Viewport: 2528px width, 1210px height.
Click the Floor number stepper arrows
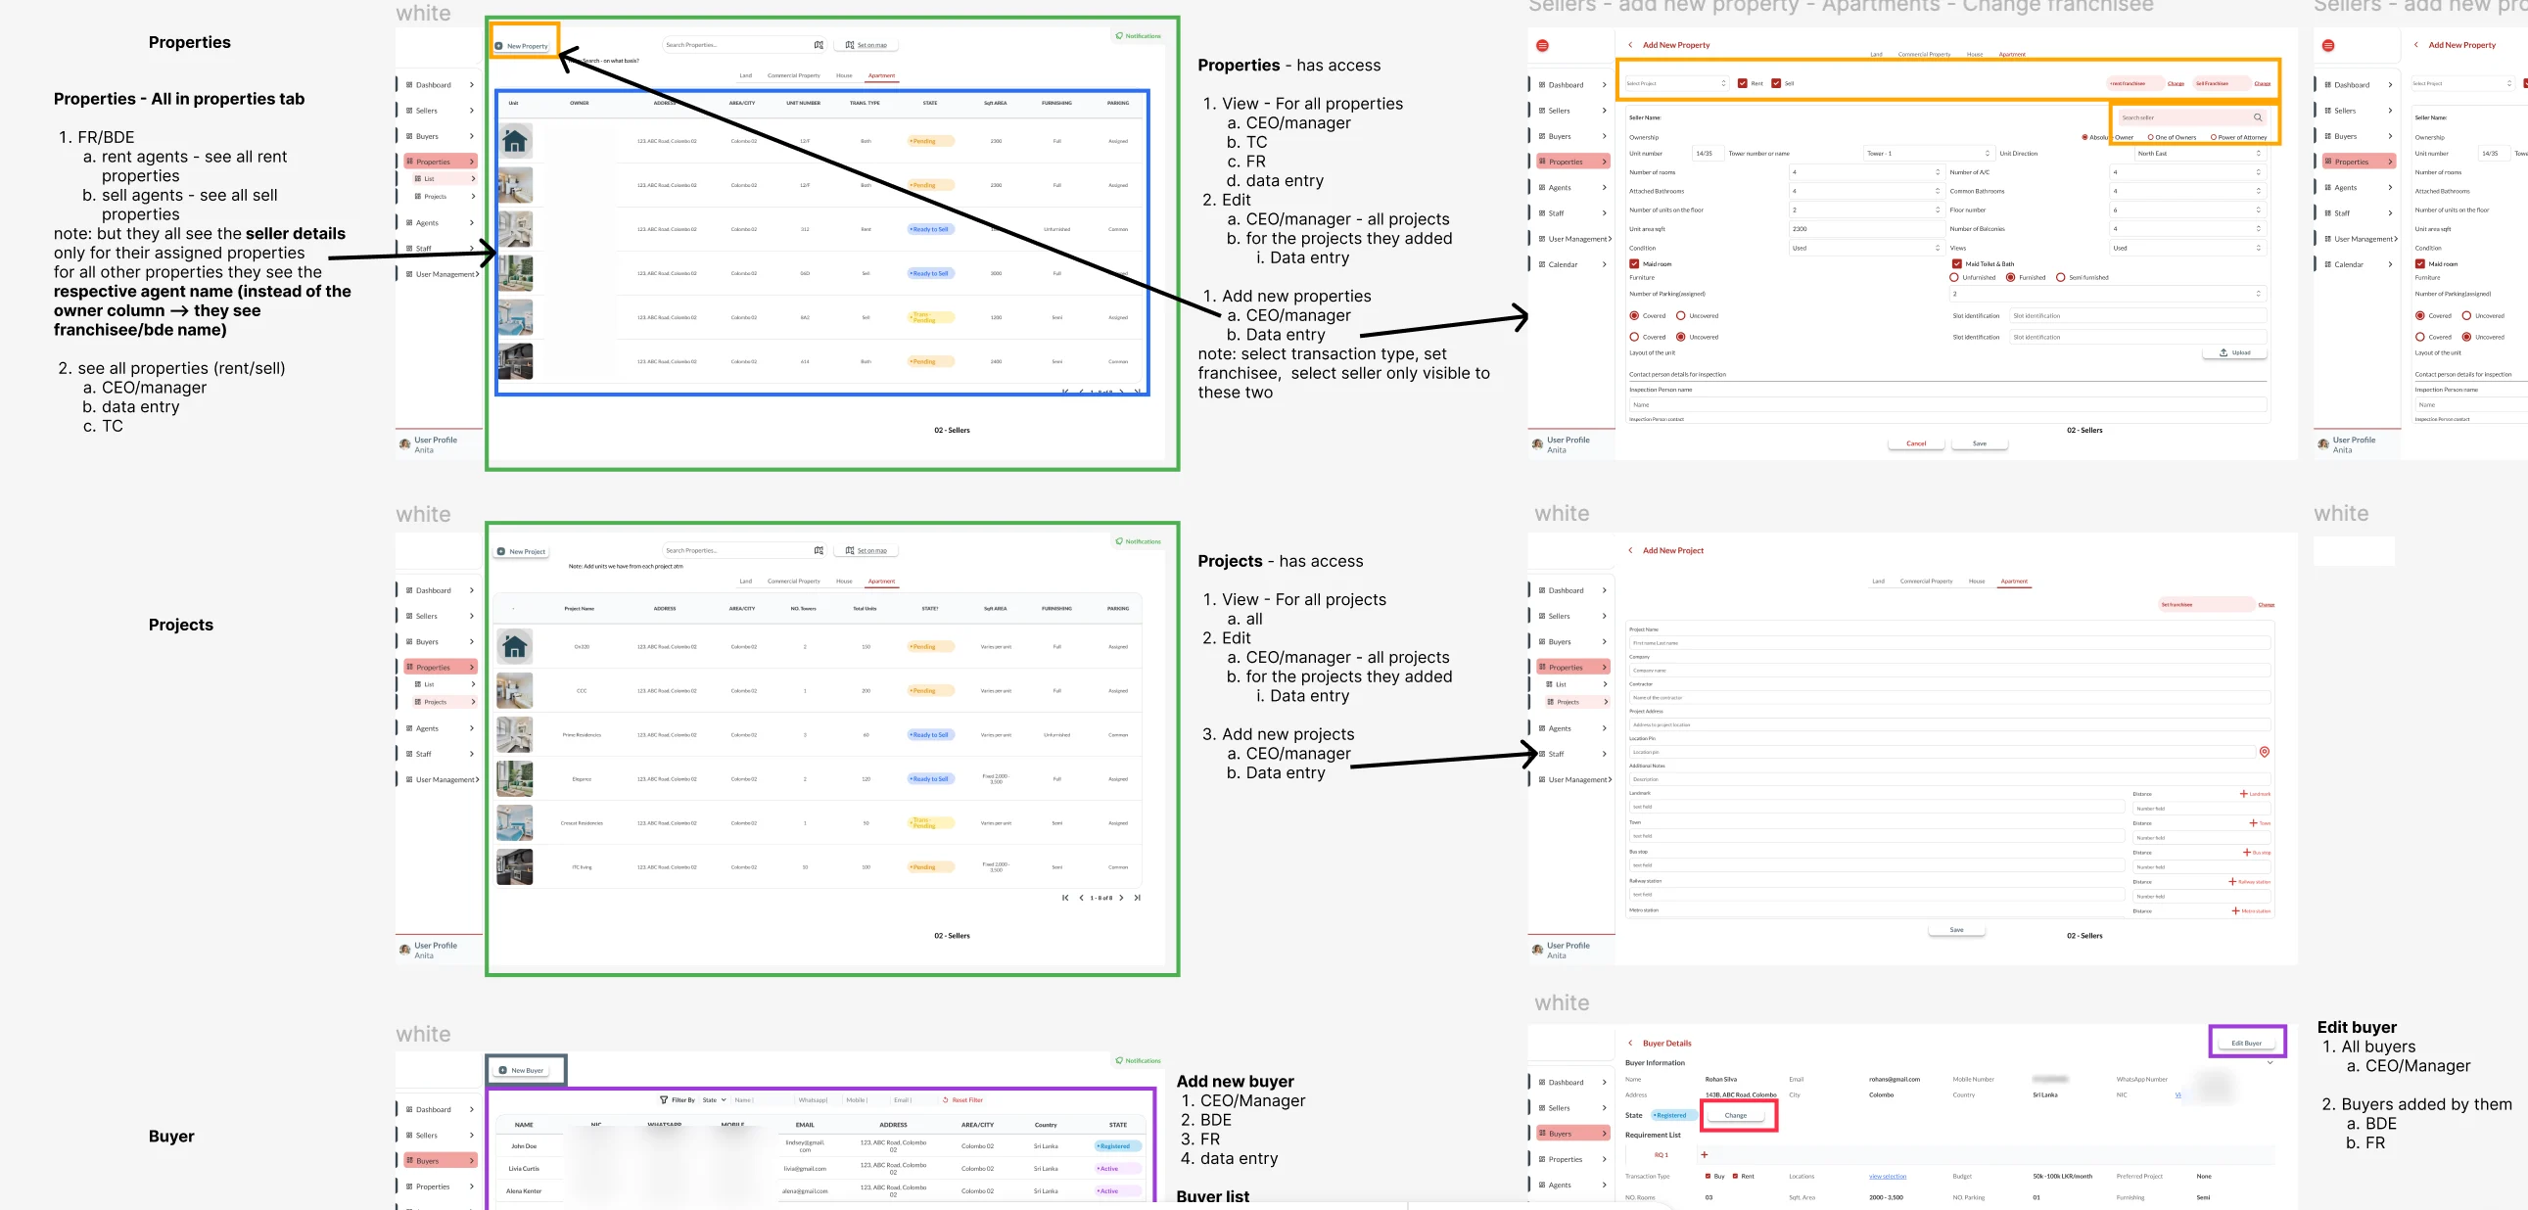(2258, 210)
